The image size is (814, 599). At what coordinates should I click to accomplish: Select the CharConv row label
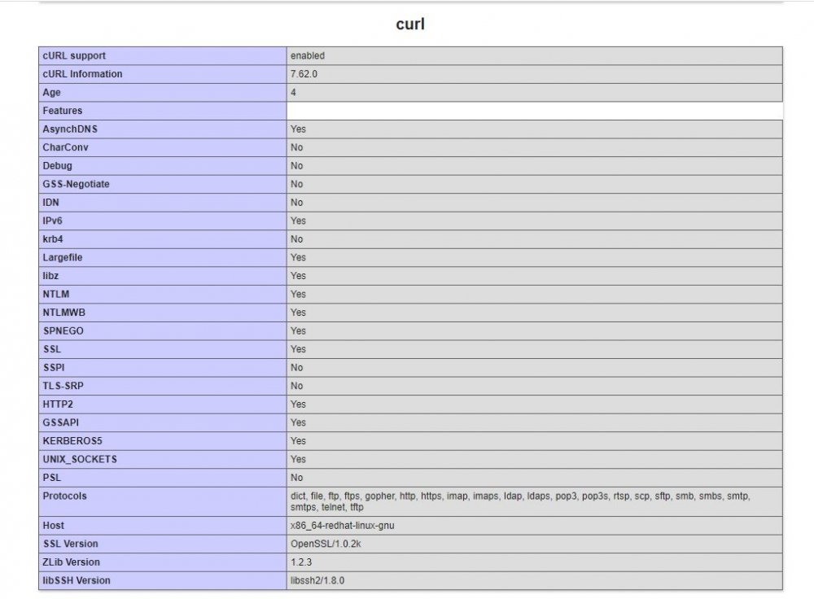pyautogui.click(x=64, y=147)
